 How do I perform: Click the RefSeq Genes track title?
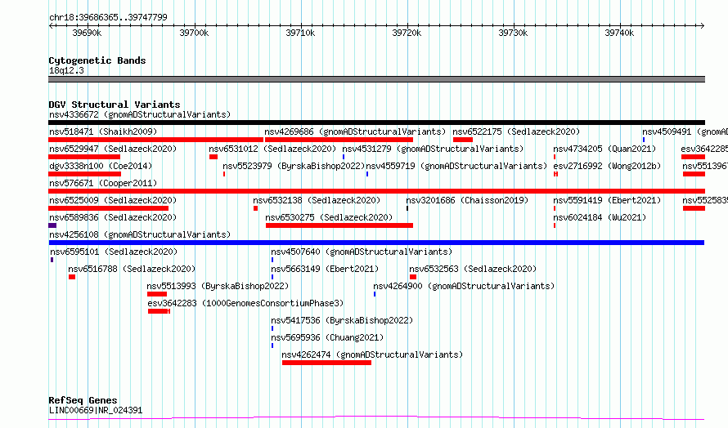[83, 400]
